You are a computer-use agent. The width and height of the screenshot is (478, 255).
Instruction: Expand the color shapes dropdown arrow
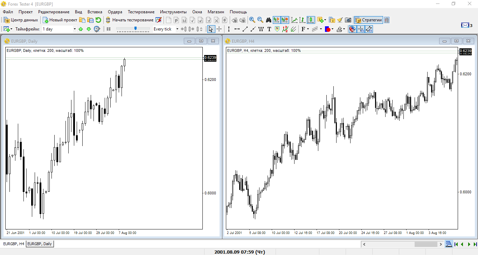pyautogui.click(x=332, y=29)
